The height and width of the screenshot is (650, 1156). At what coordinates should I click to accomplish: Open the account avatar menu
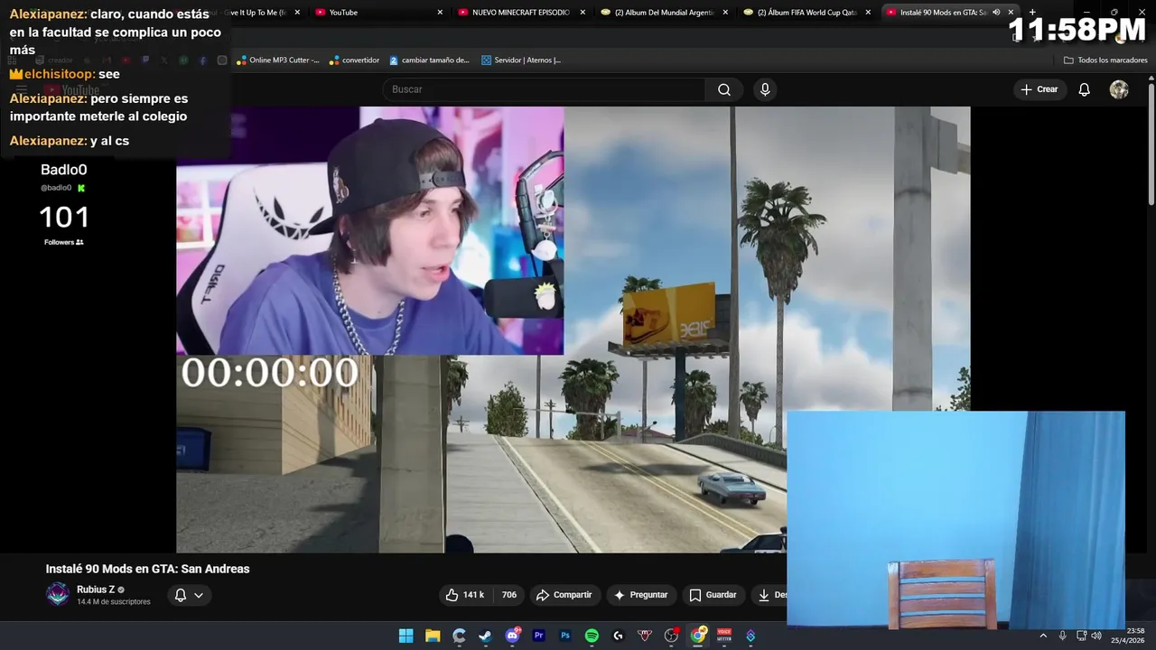1119,89
